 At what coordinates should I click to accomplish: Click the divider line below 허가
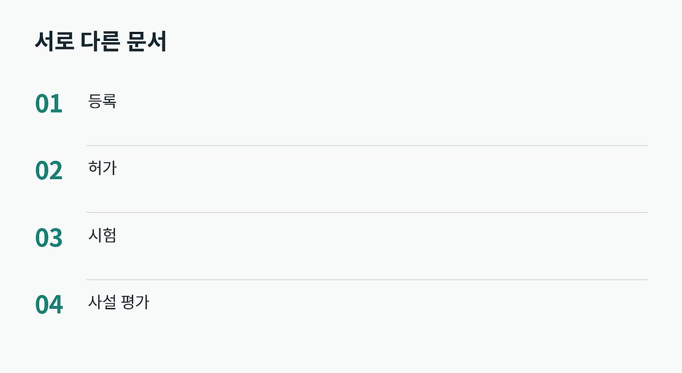point(367,213)
